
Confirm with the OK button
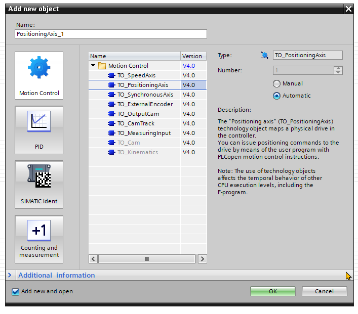(273, 291)
